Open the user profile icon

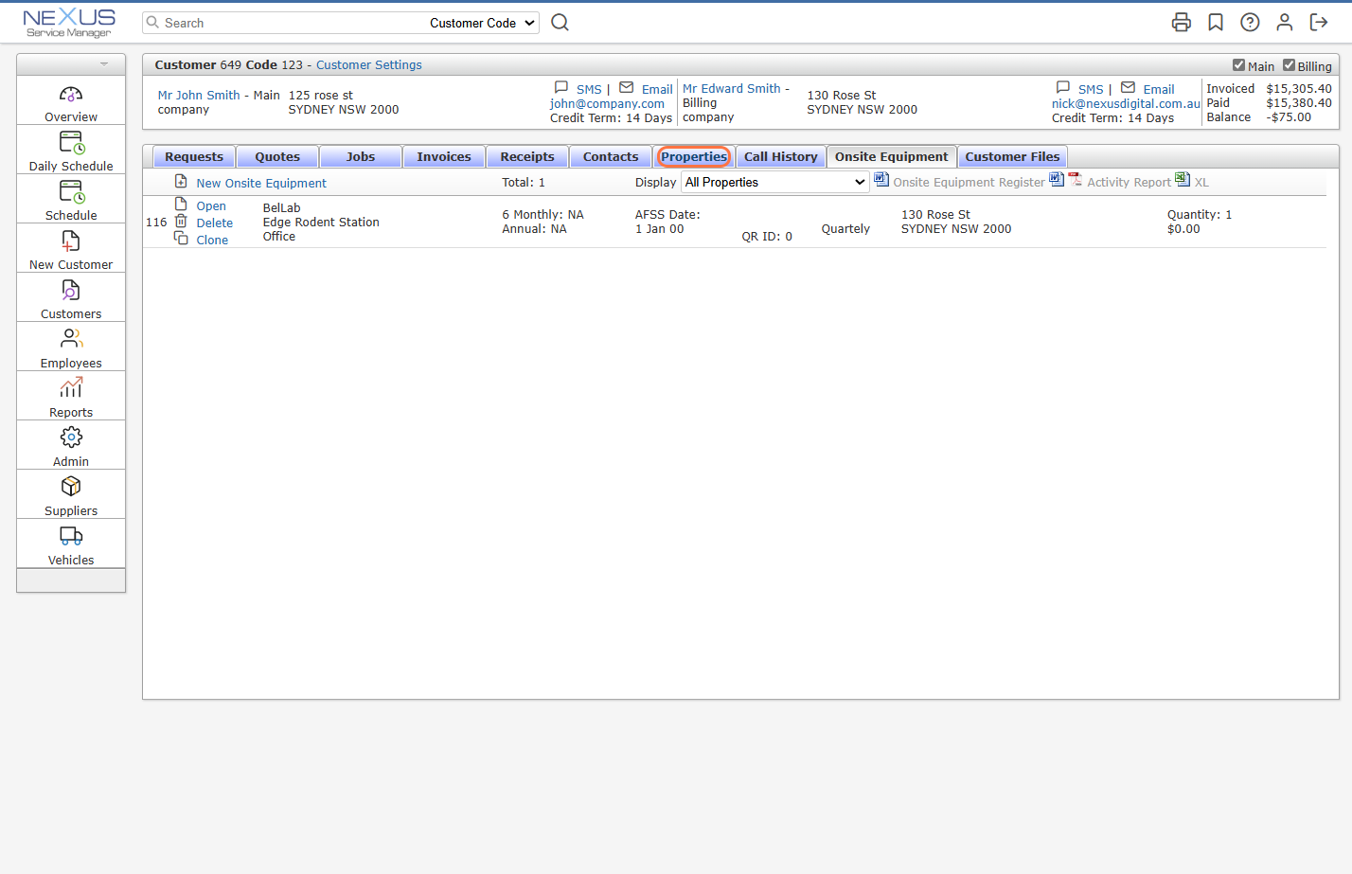(1285, 22)
